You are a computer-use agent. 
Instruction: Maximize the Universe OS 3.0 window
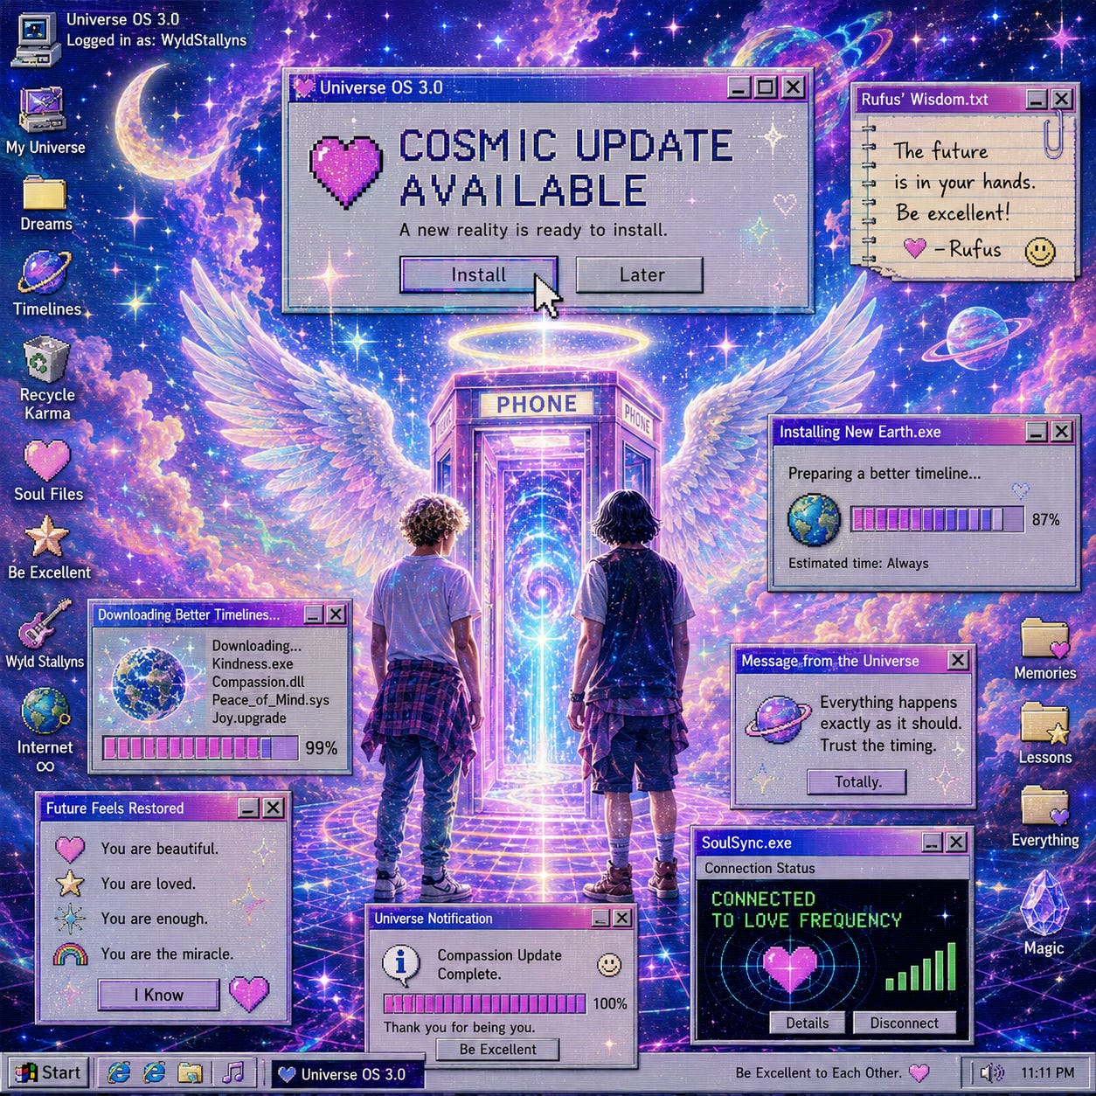tap(766, 87)
